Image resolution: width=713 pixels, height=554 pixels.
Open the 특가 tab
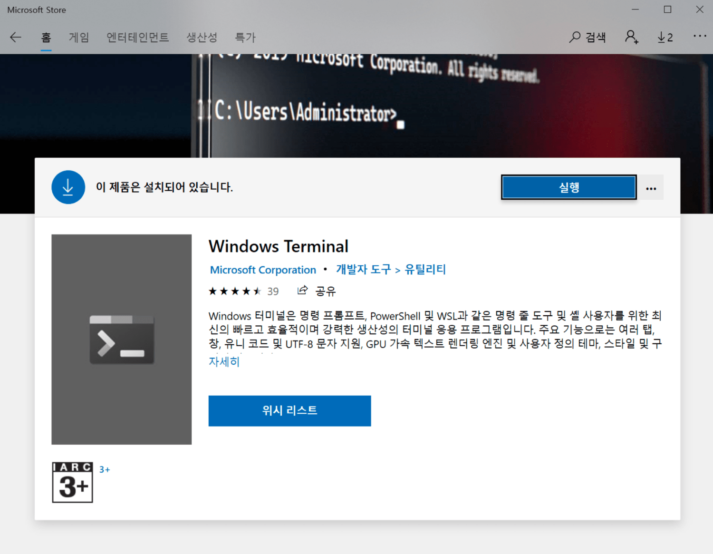(x=245, y=38)
